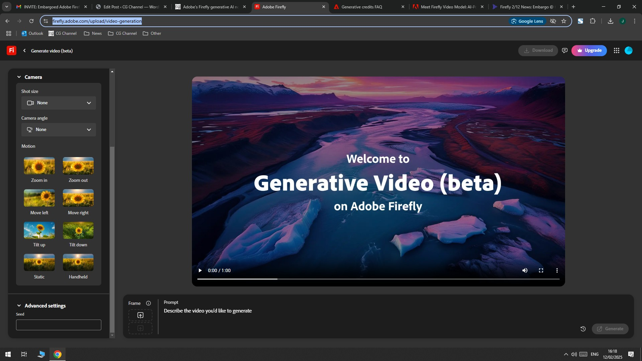642x361 pixels.
Task: Select the Handheld motion preset
Action: (x=78, y=266)
